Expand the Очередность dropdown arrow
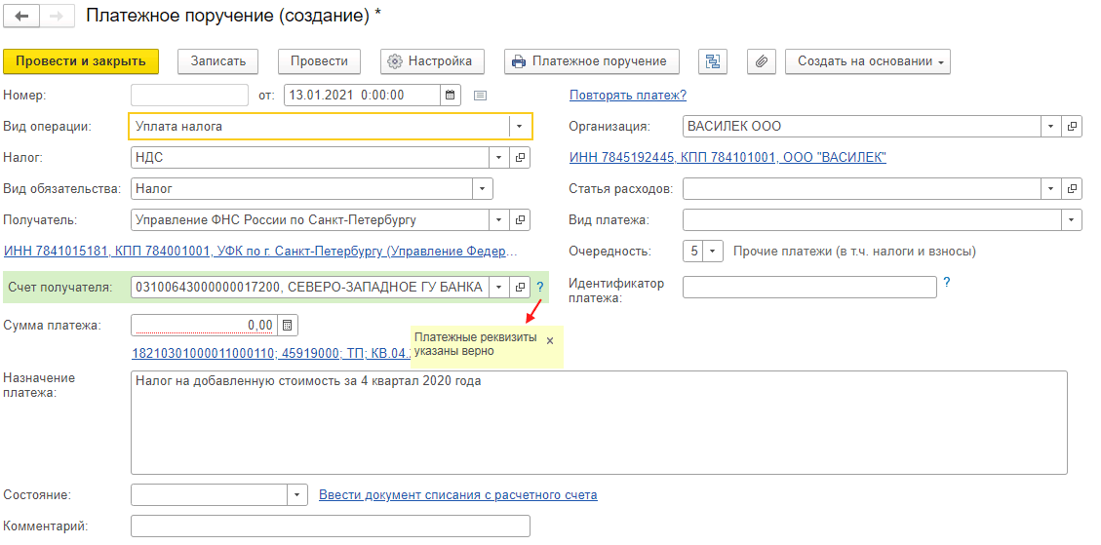The image size is (1101, 545). (x=713, y=252)
